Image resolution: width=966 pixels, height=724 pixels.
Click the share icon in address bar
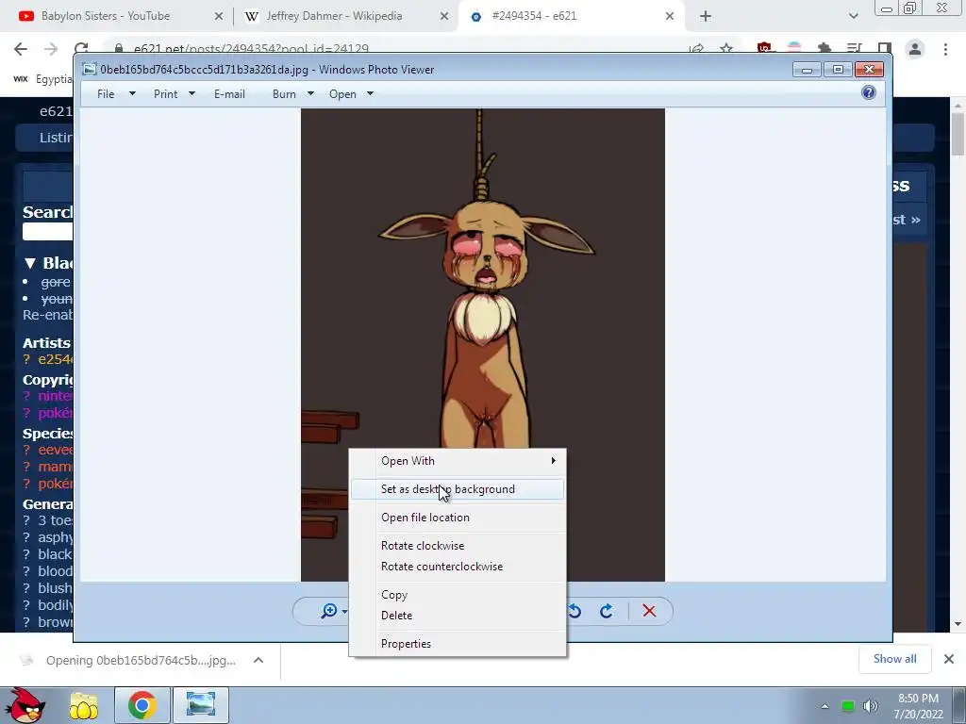click(x=697, y=49)
